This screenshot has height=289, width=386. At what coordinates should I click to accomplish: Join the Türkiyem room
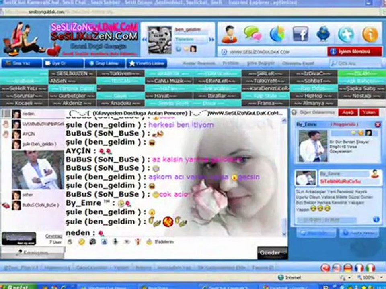point(120,73)
